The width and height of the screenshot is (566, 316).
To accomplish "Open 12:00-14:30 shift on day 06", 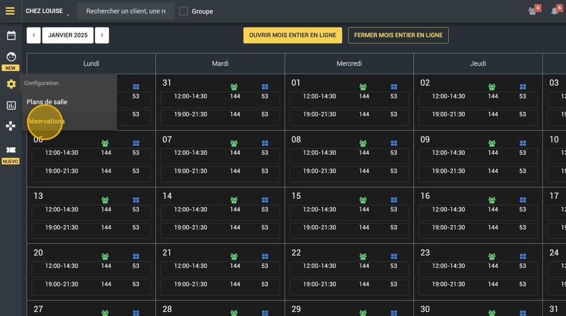I will pyautogui.click(x=91, y=156).
